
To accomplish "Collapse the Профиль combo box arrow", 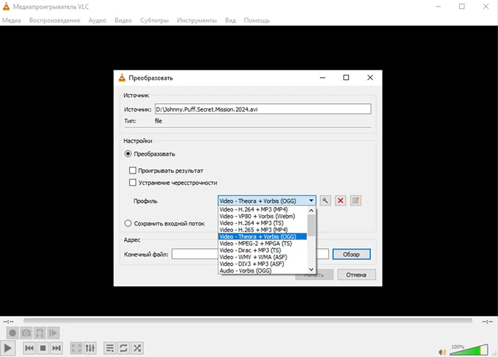I will pyautogui.click(x=311, y=200).
